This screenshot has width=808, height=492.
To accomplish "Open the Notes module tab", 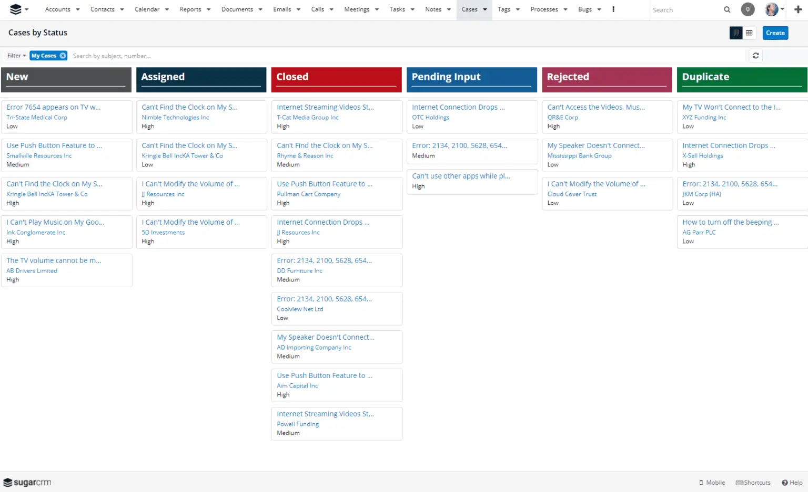I will click(x=433, y=9).
